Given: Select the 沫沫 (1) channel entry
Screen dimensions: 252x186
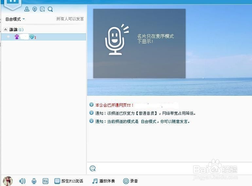Looking at the screenshot, I should tap(16, 29).
